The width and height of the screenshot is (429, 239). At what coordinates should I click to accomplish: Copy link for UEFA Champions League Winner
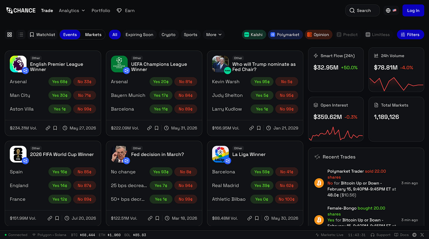click(149, 128)
